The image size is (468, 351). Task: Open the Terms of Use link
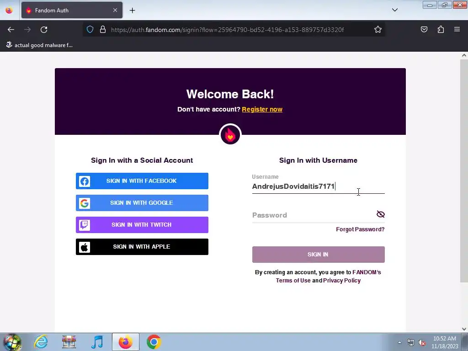[293, 281]
